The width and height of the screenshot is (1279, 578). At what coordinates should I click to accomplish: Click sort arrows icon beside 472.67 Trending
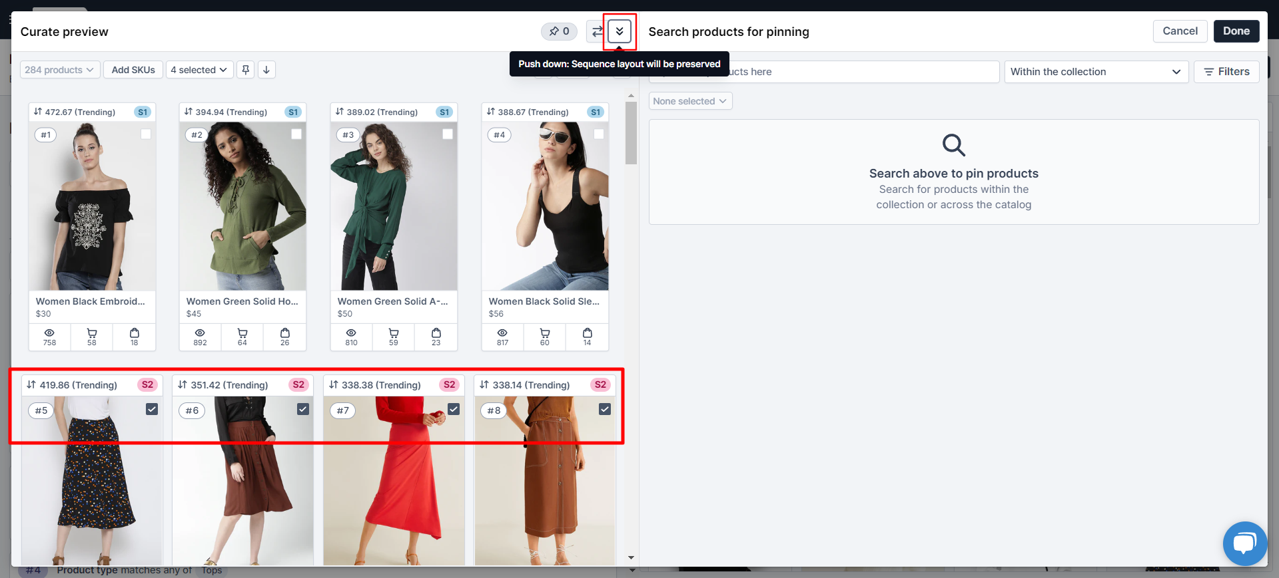click(38, 112)
